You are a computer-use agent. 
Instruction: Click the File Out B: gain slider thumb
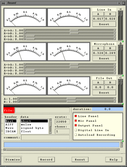click(x=71, y=102)
